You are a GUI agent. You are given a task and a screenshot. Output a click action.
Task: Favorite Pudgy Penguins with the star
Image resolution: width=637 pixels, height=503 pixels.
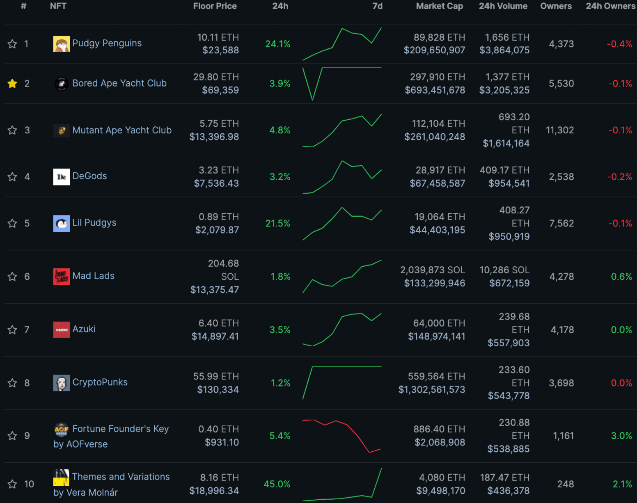[x=12, y=44]
